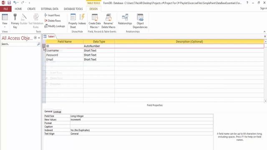The width and height of the screenshot is (267, 150).
Task: Click Short Text type for Password
Action: pos(99,55)
